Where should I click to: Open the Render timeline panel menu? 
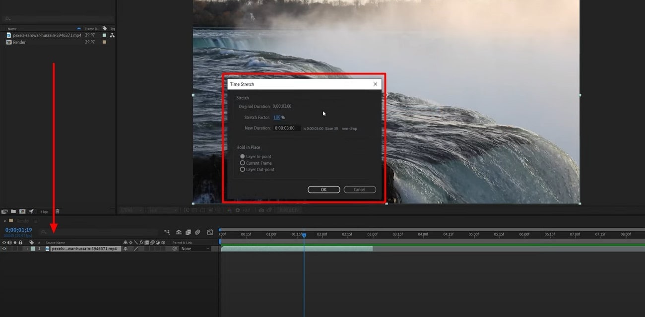click(35, 221)
